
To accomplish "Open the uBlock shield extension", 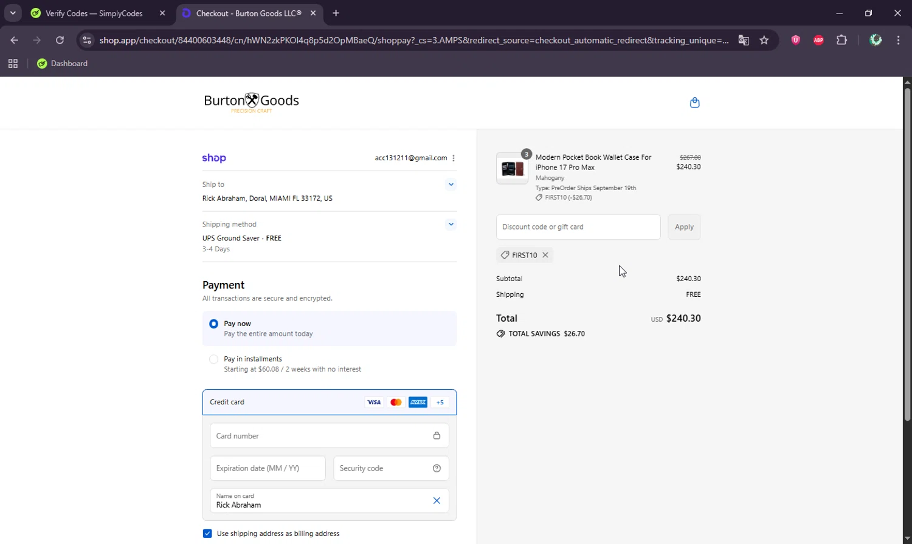I will [x=795, y=40].
